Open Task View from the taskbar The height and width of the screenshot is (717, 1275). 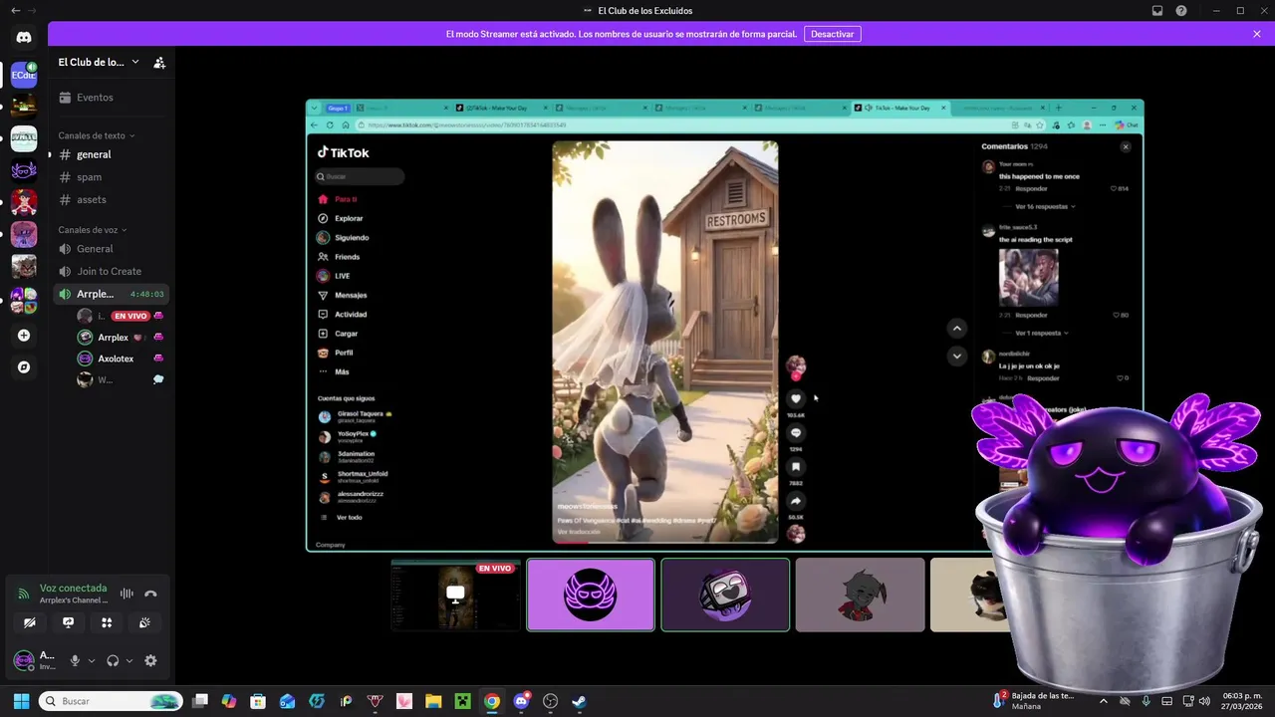[200, 701]
